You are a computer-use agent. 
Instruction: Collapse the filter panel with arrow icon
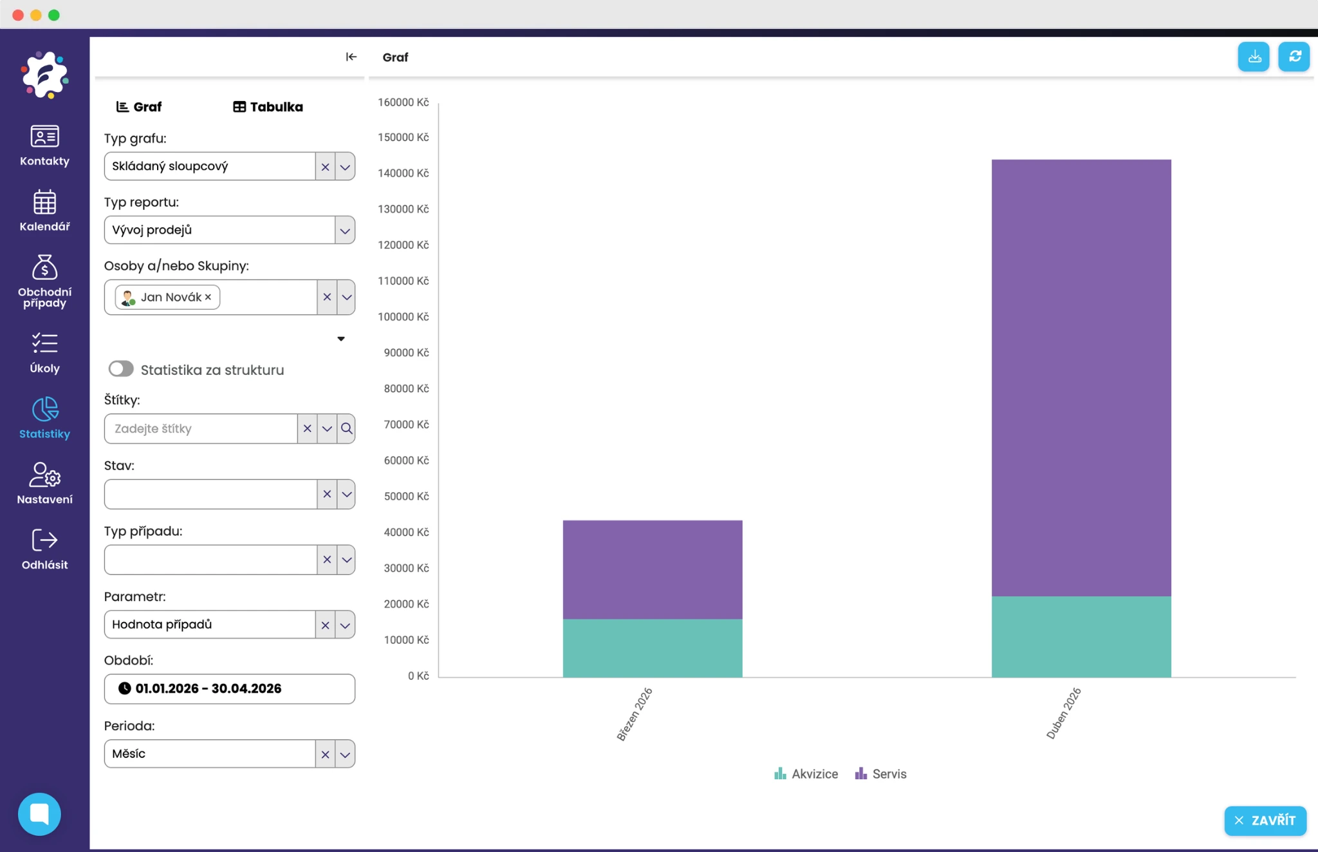pos(351,57)
